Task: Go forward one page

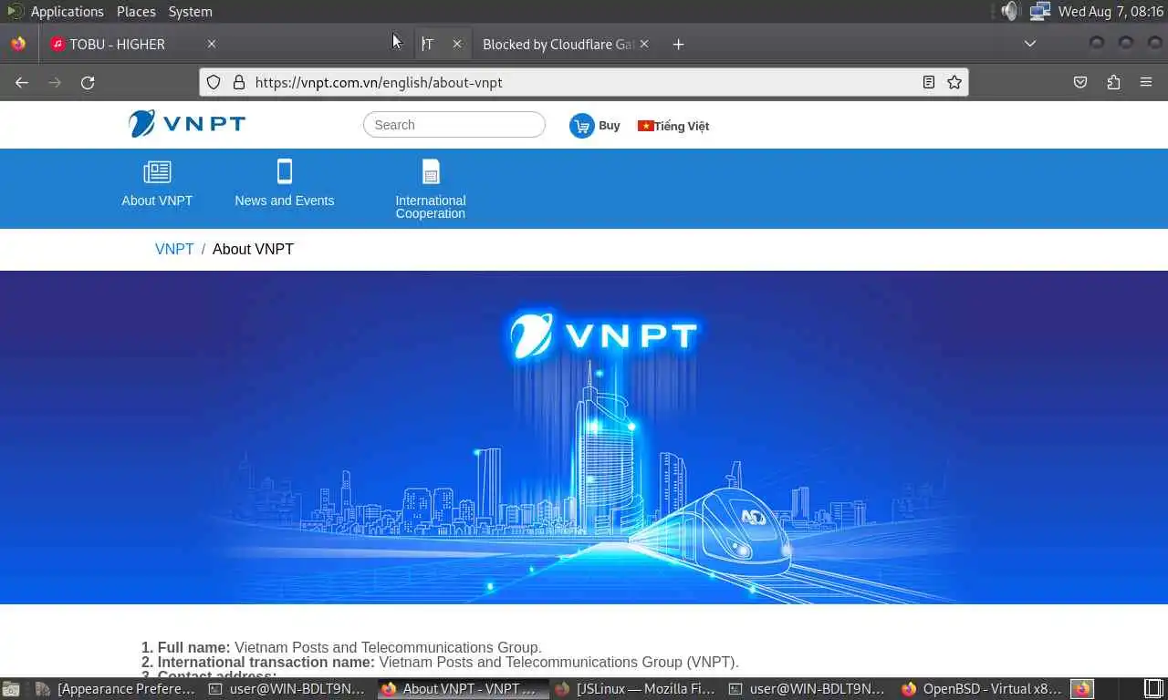Action: point(55,82)
